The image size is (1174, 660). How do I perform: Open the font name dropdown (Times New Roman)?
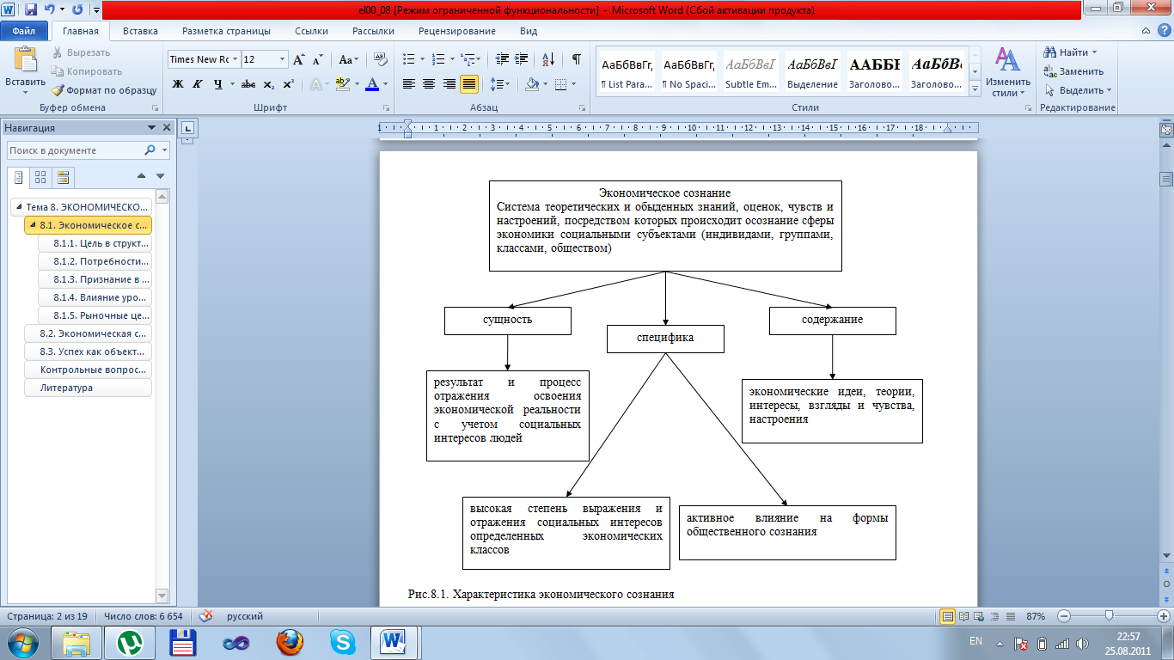(235, 59)
